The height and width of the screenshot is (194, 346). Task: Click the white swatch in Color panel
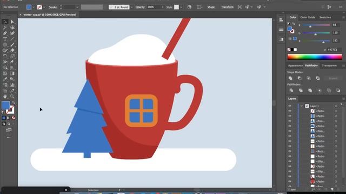[295, 50]
